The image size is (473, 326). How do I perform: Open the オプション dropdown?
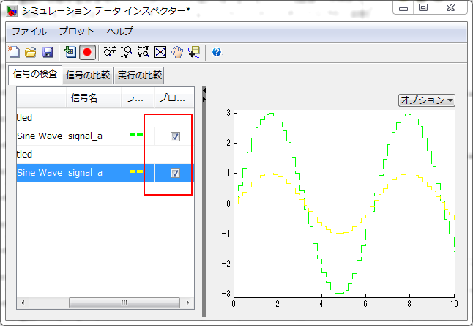(427, 100)
